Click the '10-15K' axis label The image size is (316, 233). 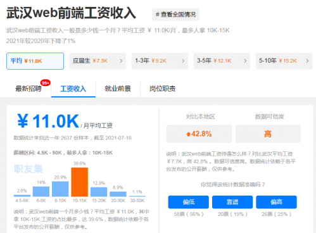click(80, 201)
